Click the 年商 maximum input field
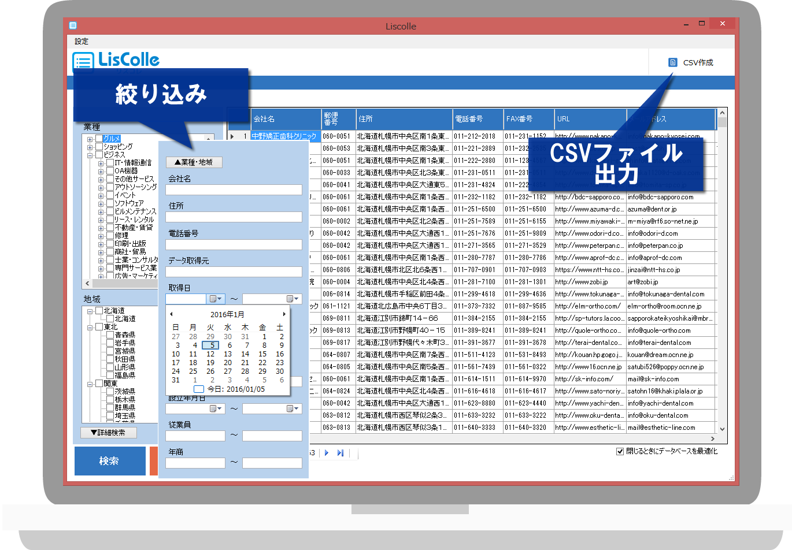 (272, 463)
